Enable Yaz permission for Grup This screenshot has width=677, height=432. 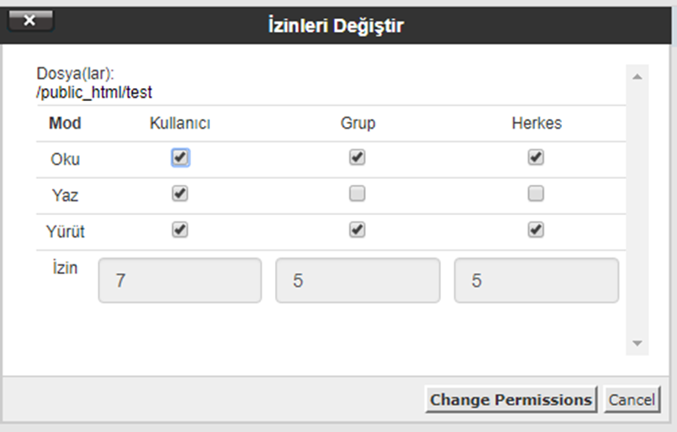click(x=357, y=194)
